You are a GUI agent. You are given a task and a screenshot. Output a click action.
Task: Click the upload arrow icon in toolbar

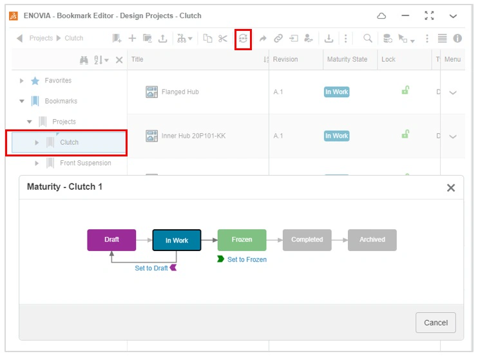163,39
